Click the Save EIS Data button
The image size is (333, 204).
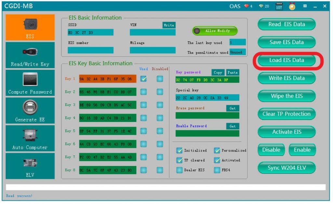pyautogui.click(x=287, y=42)
